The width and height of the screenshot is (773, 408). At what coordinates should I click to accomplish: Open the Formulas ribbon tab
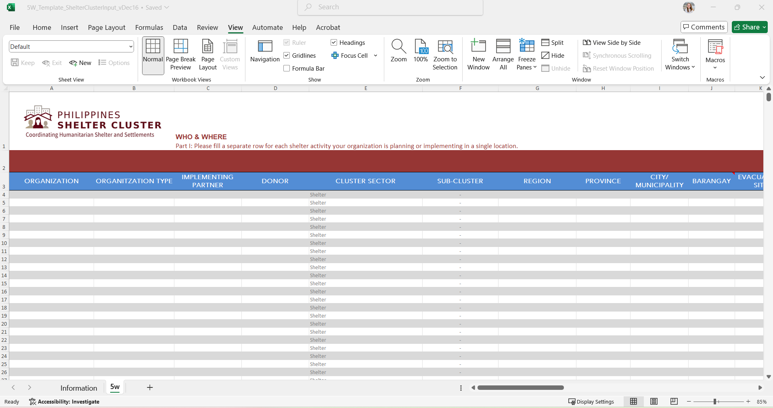(x=149, y=27)
